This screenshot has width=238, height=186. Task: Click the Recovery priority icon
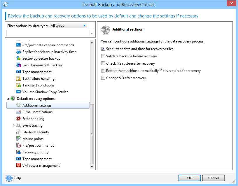click(18, 152)
